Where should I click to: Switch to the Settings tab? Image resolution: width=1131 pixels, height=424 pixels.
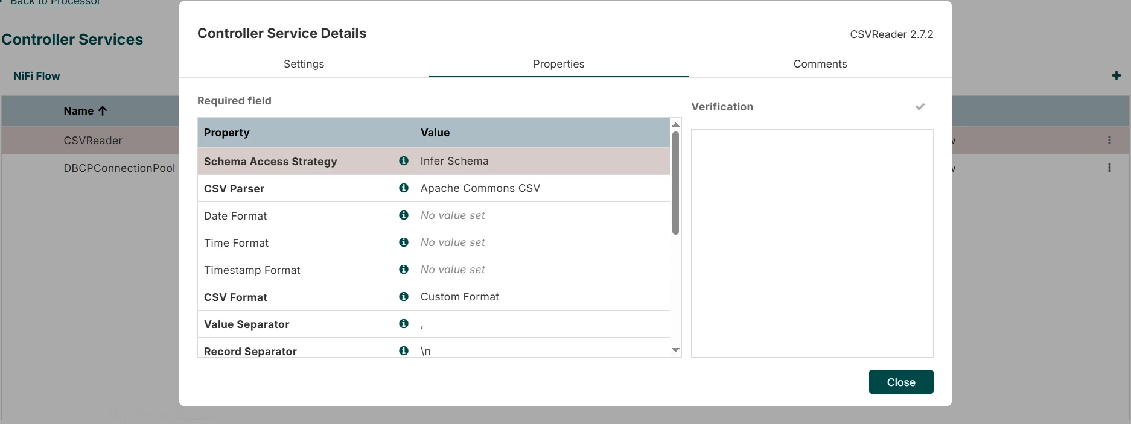304,64
